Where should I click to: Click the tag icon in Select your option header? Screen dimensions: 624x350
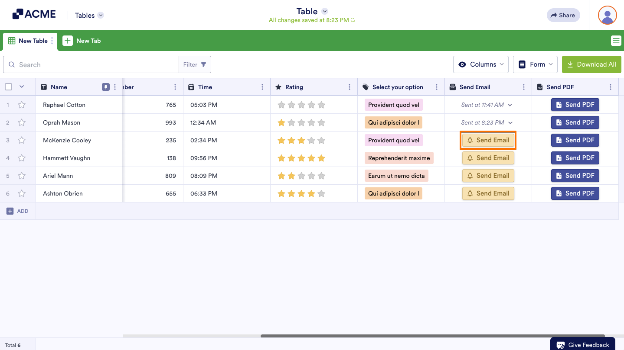(x=366, y=87)
